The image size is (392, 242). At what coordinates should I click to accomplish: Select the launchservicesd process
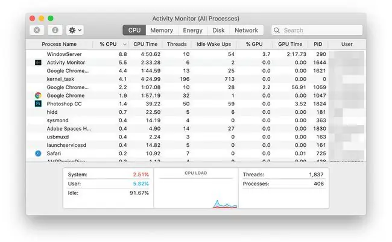click(x=66, y=145)
